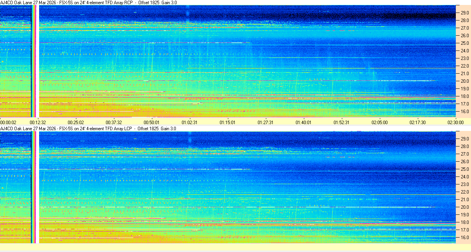Select the 26.0 frequency label on LCP panel

click(x=465, y=162)
